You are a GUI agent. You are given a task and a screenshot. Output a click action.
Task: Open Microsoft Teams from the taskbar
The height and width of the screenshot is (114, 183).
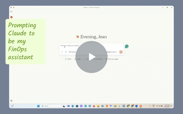(69, 106)
